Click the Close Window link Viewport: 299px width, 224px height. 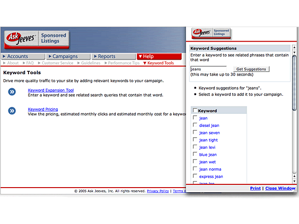[280, 188]
